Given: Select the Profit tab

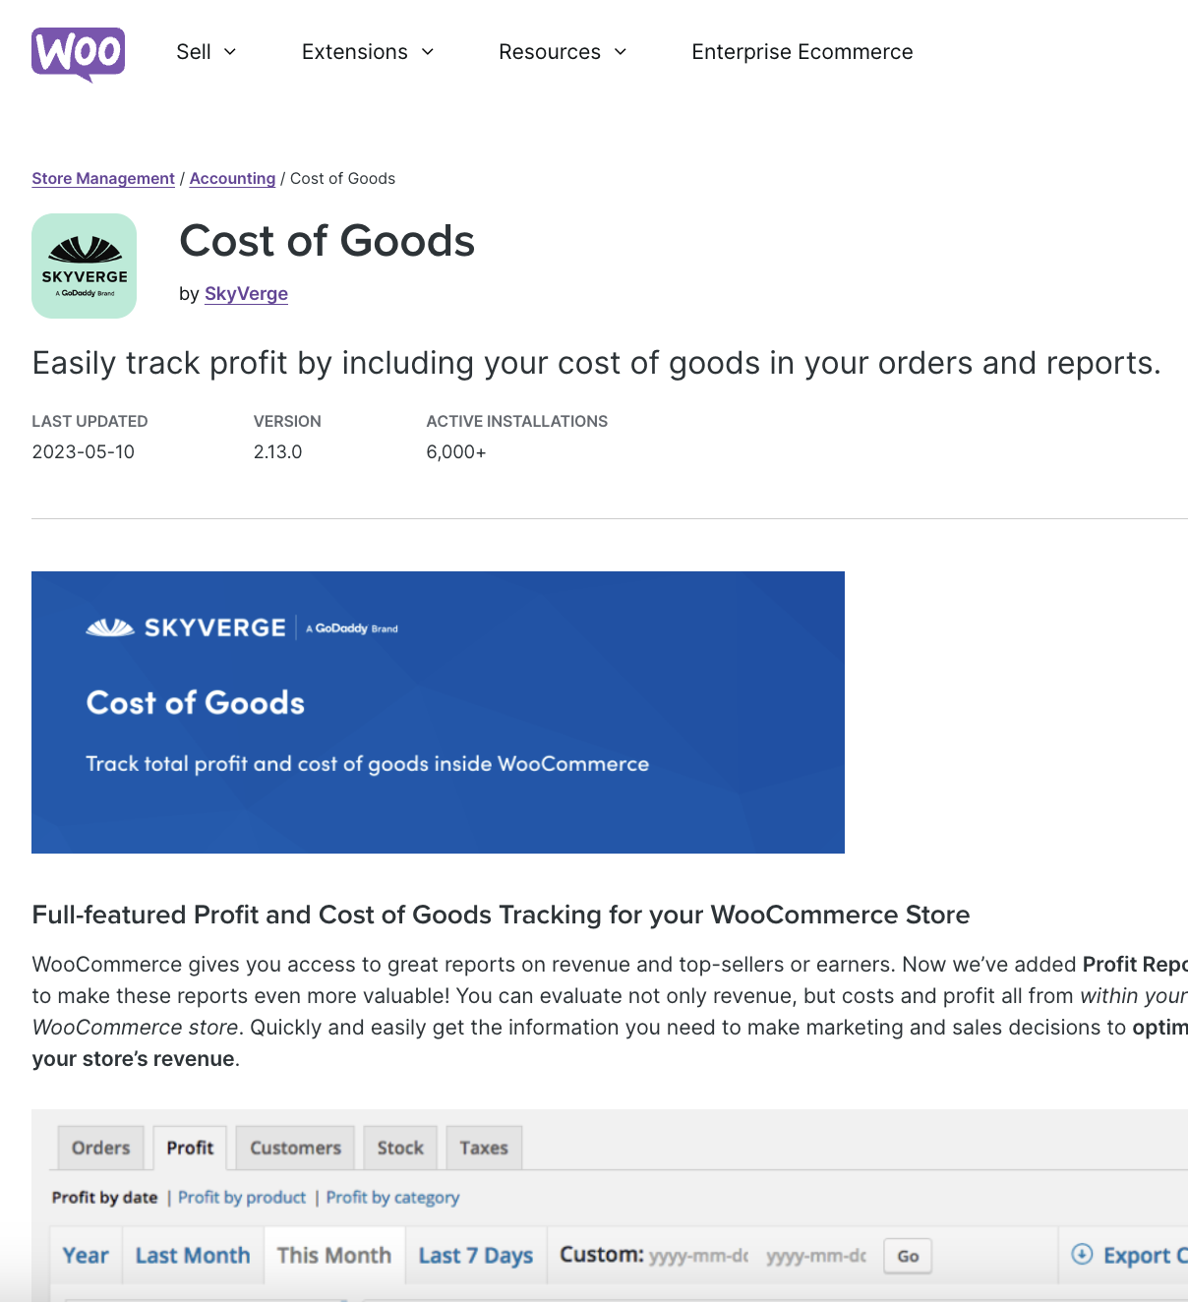Looking at the screenshot, I should coord(190,1147).
